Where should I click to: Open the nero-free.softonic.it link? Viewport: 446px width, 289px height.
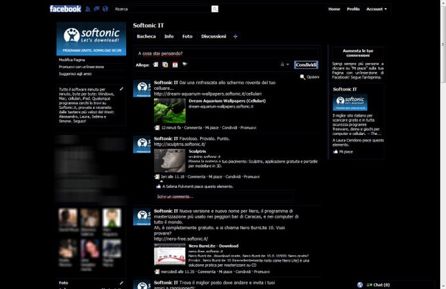[181, 239]
